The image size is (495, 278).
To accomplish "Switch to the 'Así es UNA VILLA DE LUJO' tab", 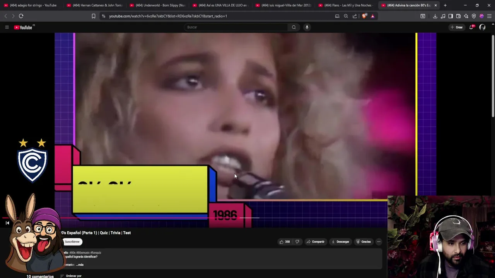I will tap(220, 5).
